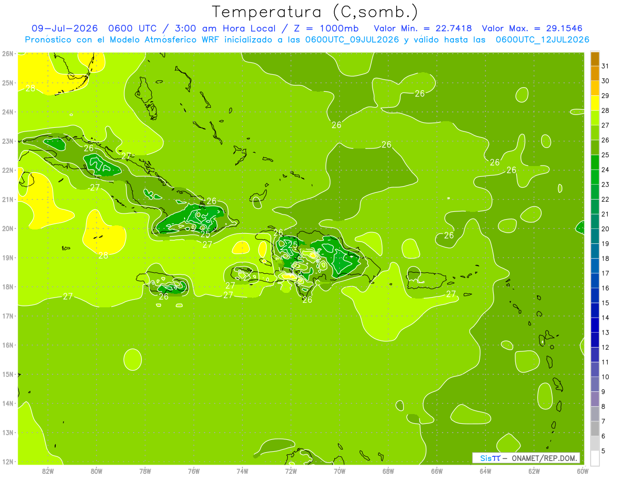
Task: Click the legend scale label 31
Action: click(605, 66)
